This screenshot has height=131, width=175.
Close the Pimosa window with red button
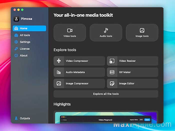tap(14, 10)
